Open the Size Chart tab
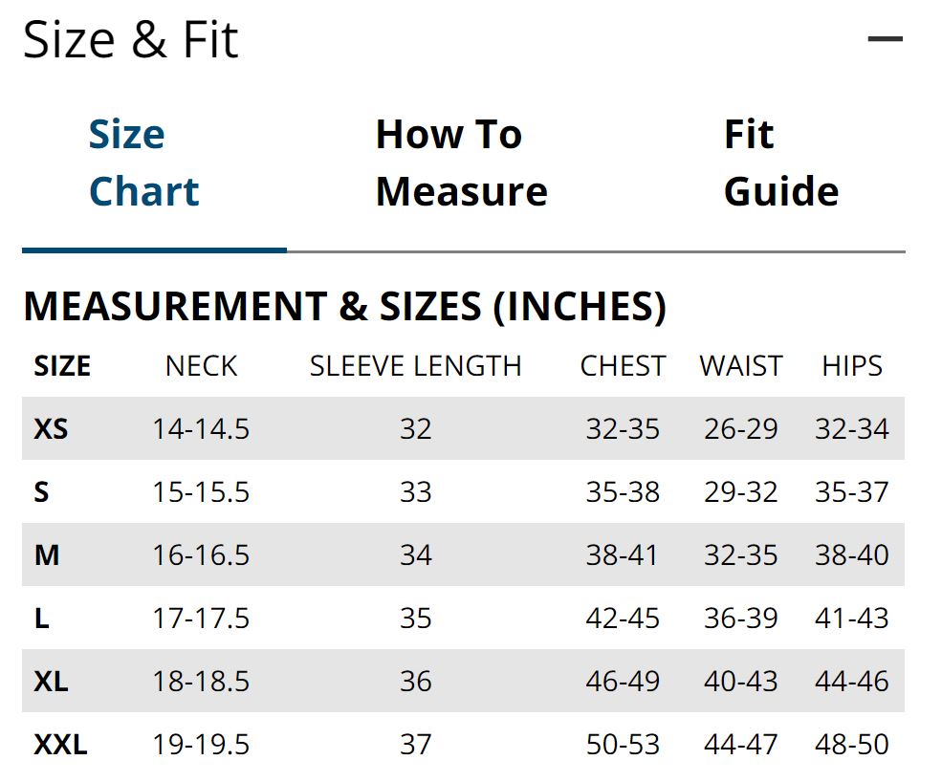942x782 pixels. coord(144,163)
